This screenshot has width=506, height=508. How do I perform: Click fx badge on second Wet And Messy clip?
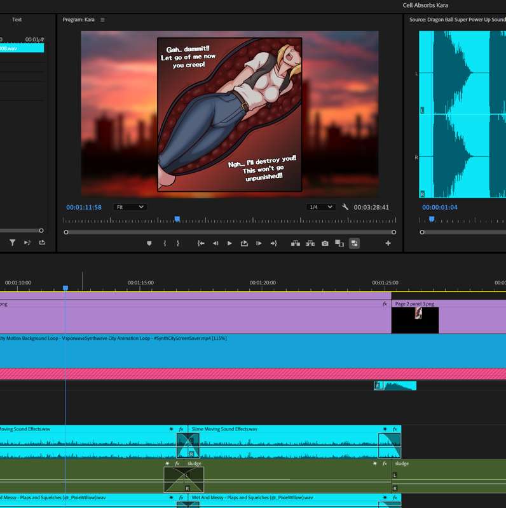pos(395,497)
